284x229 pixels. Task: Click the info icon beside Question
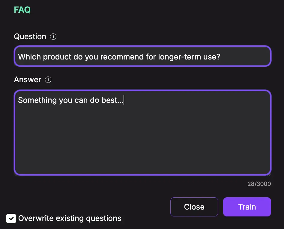click(53, 37)
